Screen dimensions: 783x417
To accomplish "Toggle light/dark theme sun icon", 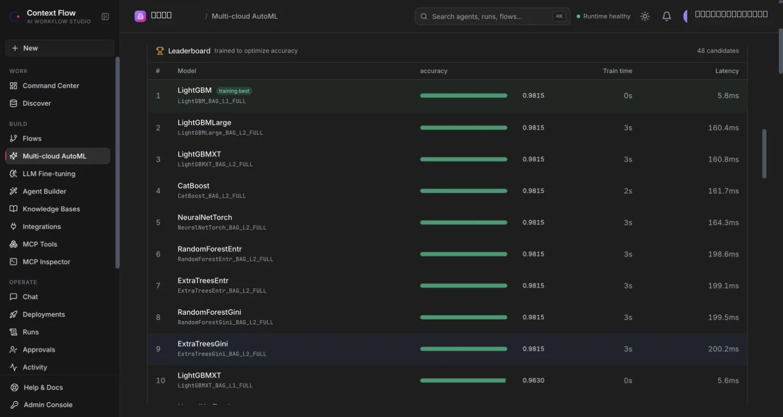I will point(645,17).
